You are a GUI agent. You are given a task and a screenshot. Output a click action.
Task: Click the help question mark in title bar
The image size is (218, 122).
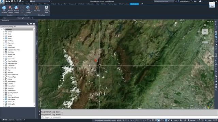(x=200, y=1)
